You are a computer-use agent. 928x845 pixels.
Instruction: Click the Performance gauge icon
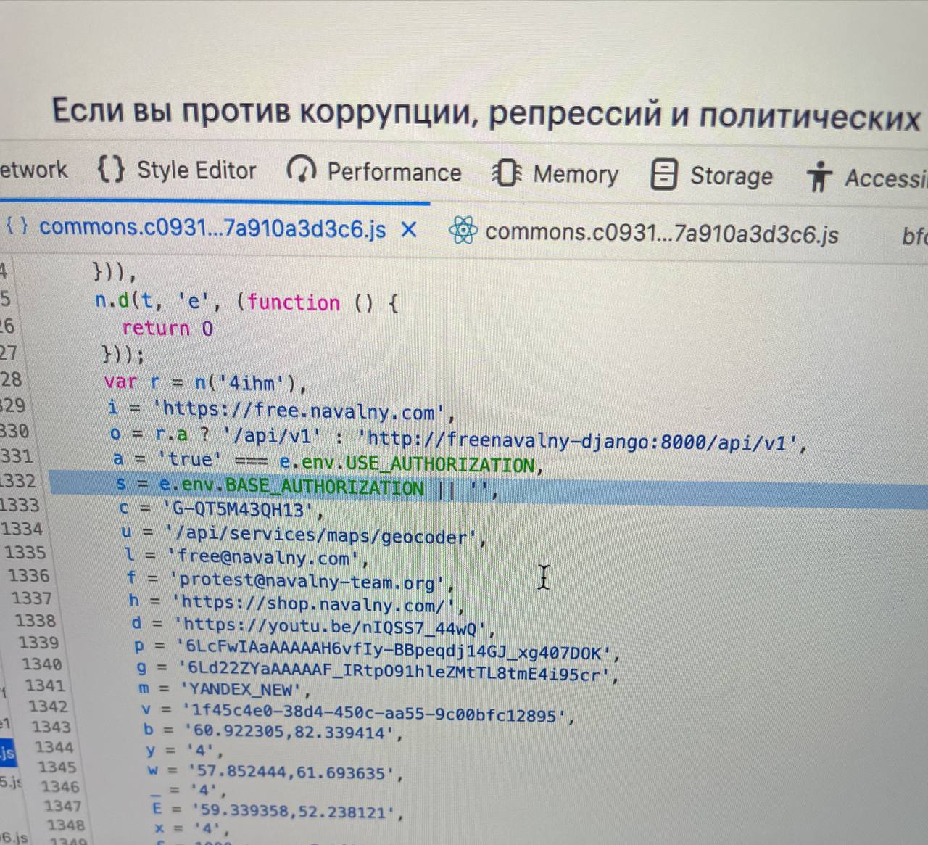pyautogui.click(x=301, y=170)
